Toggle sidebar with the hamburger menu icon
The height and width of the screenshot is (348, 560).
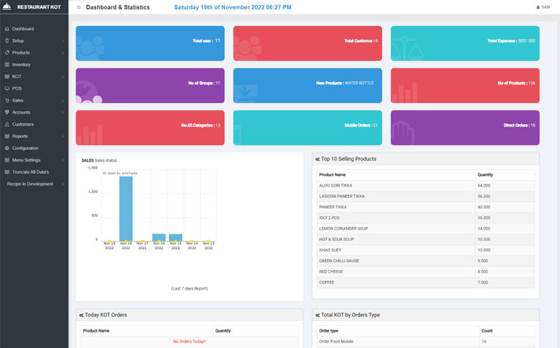[x=79, y=7]
